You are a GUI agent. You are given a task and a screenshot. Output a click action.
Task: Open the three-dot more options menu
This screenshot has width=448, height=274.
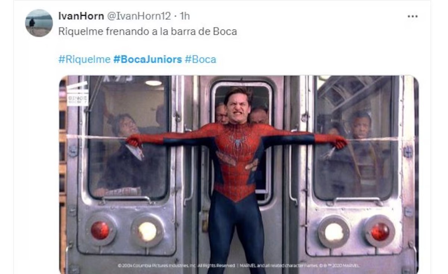412,17
